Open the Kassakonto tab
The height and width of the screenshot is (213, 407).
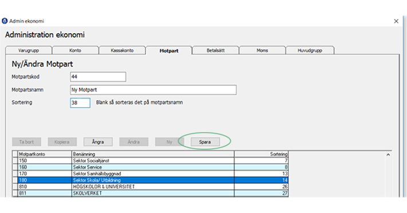tap(123, 50)
